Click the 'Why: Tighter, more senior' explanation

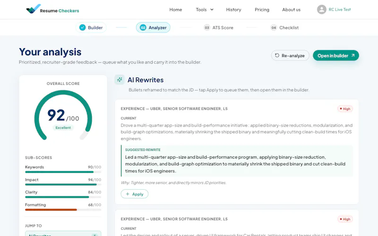point(173,183)
